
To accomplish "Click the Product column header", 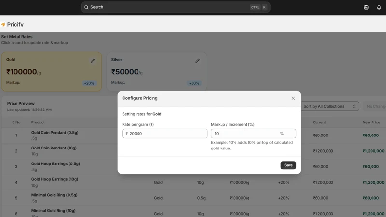I will [x=38, y=122].
